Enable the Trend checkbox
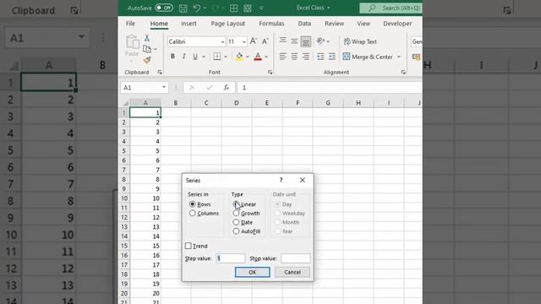 pyautogui.click(x=189, y=246)
